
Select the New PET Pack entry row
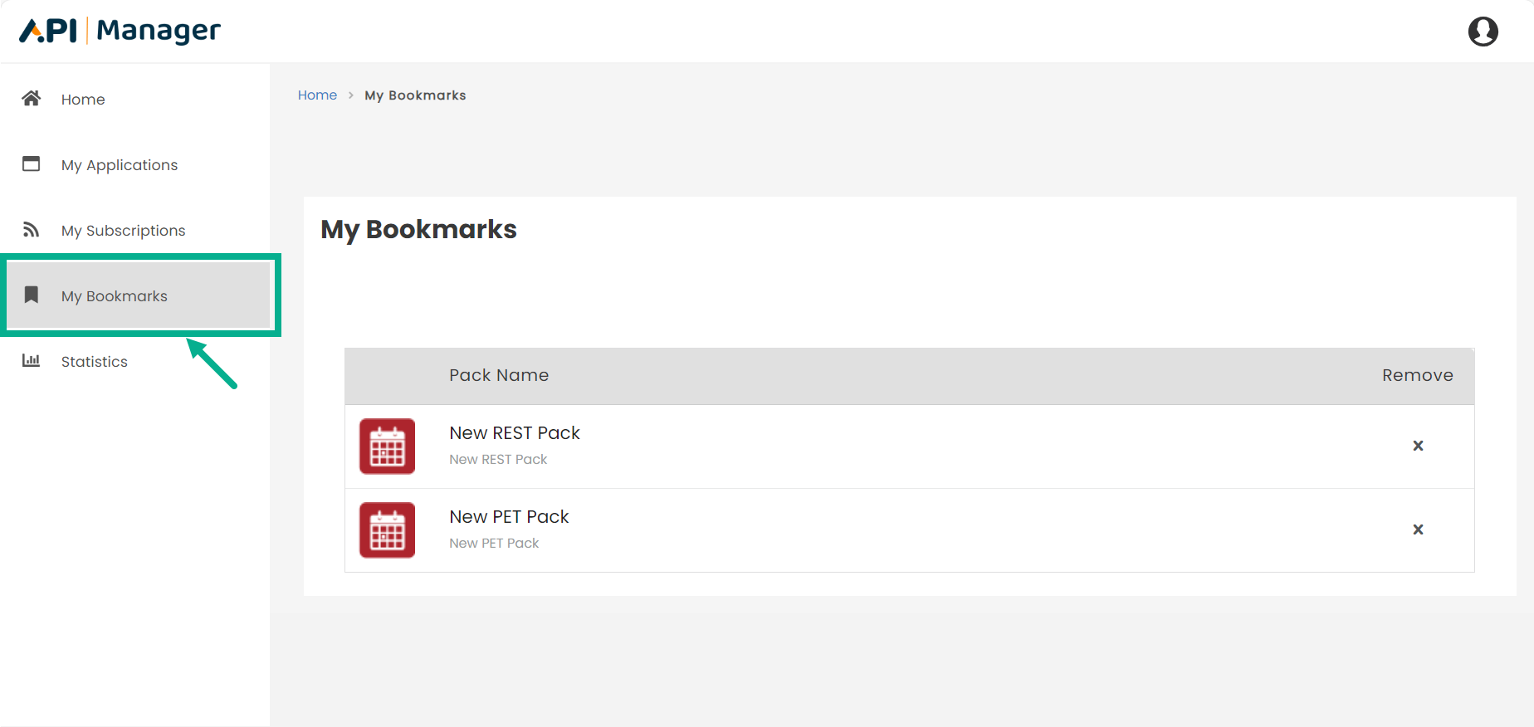(509, 516)
